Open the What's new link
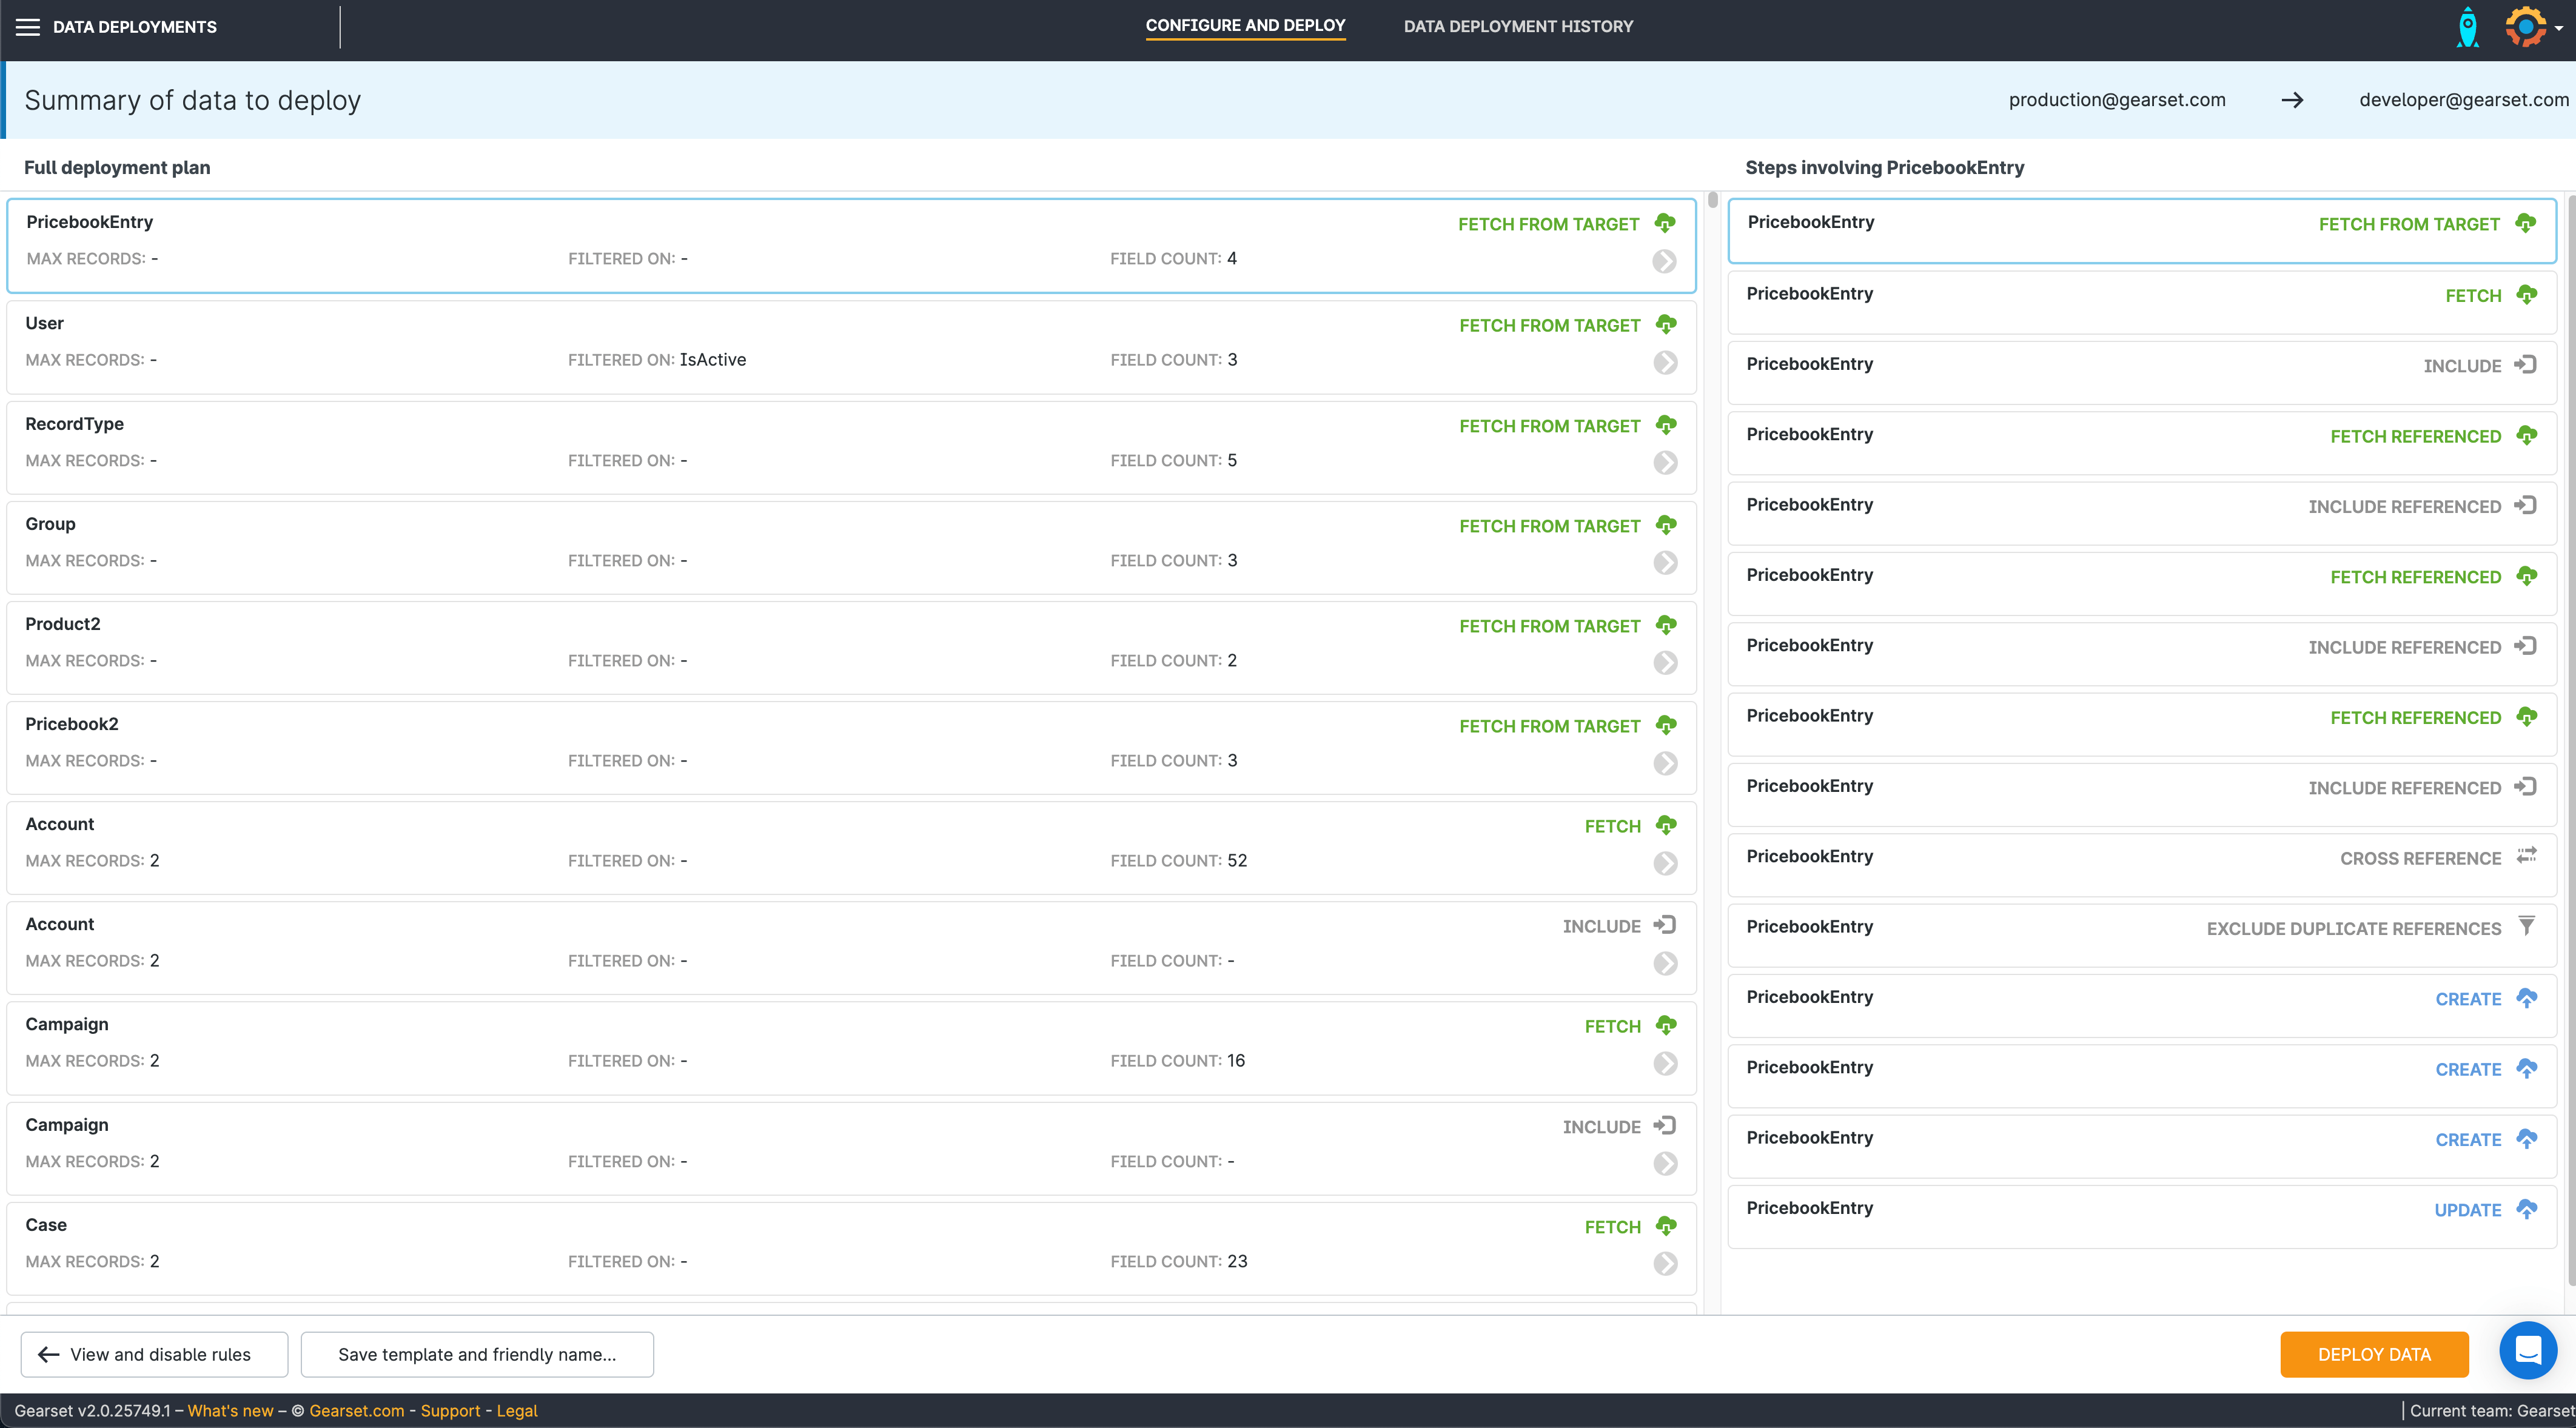This screenshot has width=2576, height=1428. pos(230,1411)
